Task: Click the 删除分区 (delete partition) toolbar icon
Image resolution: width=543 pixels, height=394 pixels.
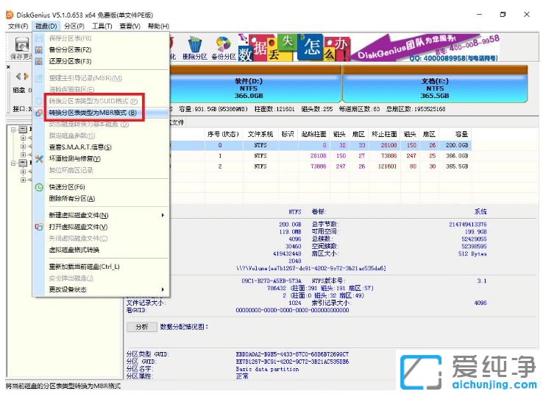Action: (194, 48)
